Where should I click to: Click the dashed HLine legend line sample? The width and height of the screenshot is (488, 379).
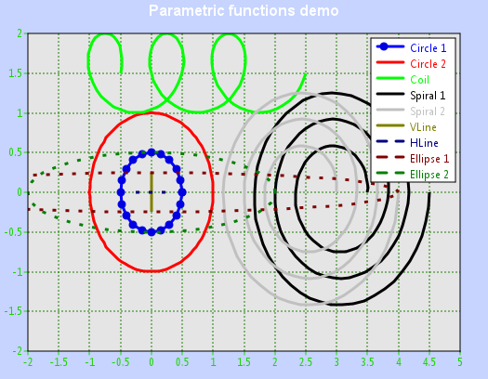390,141
